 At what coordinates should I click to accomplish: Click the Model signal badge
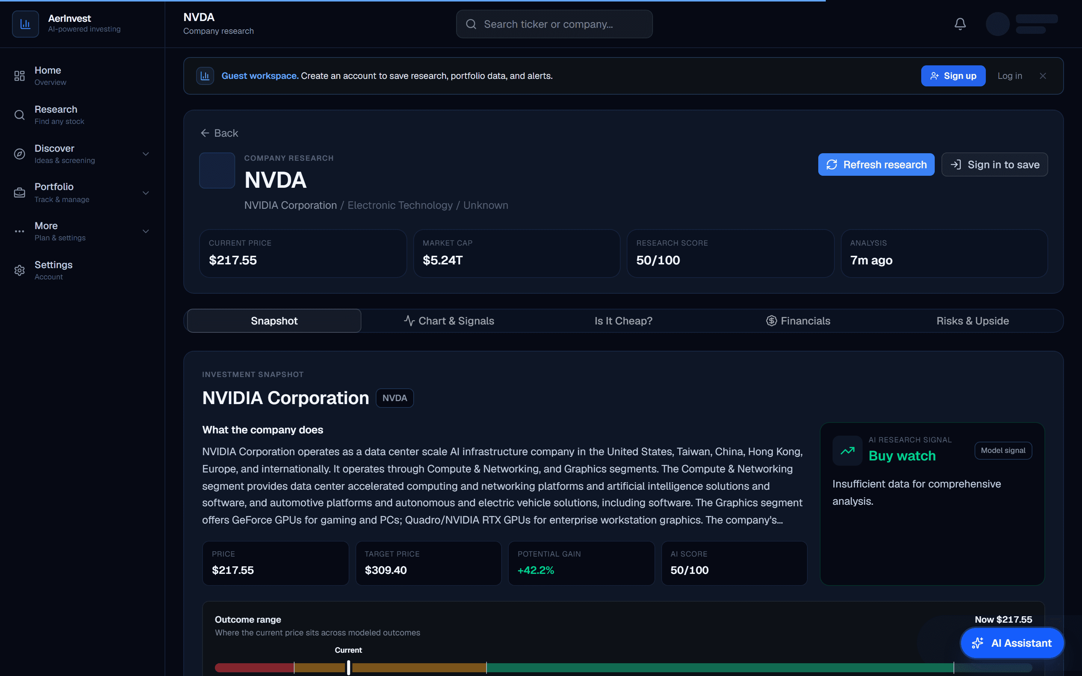[x=1003, y=451]
